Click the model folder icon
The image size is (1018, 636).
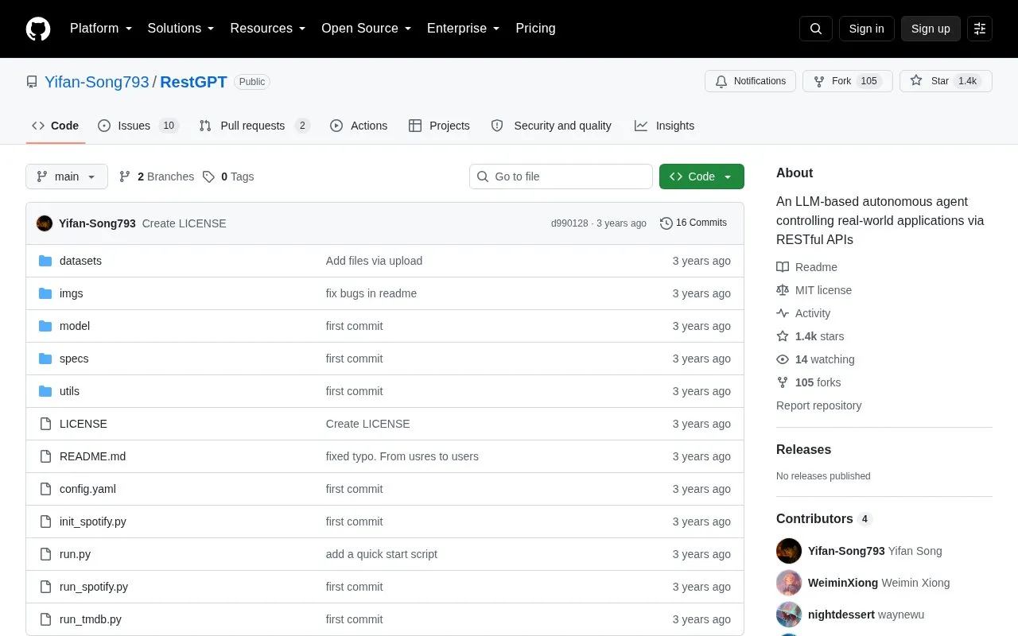[45, 326]
